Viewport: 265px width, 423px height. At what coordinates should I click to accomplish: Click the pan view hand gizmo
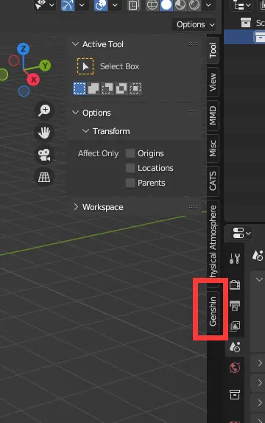44,133
